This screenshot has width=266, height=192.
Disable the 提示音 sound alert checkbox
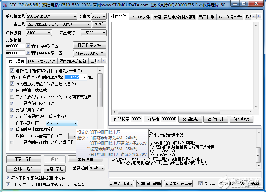tap(200, 184)
